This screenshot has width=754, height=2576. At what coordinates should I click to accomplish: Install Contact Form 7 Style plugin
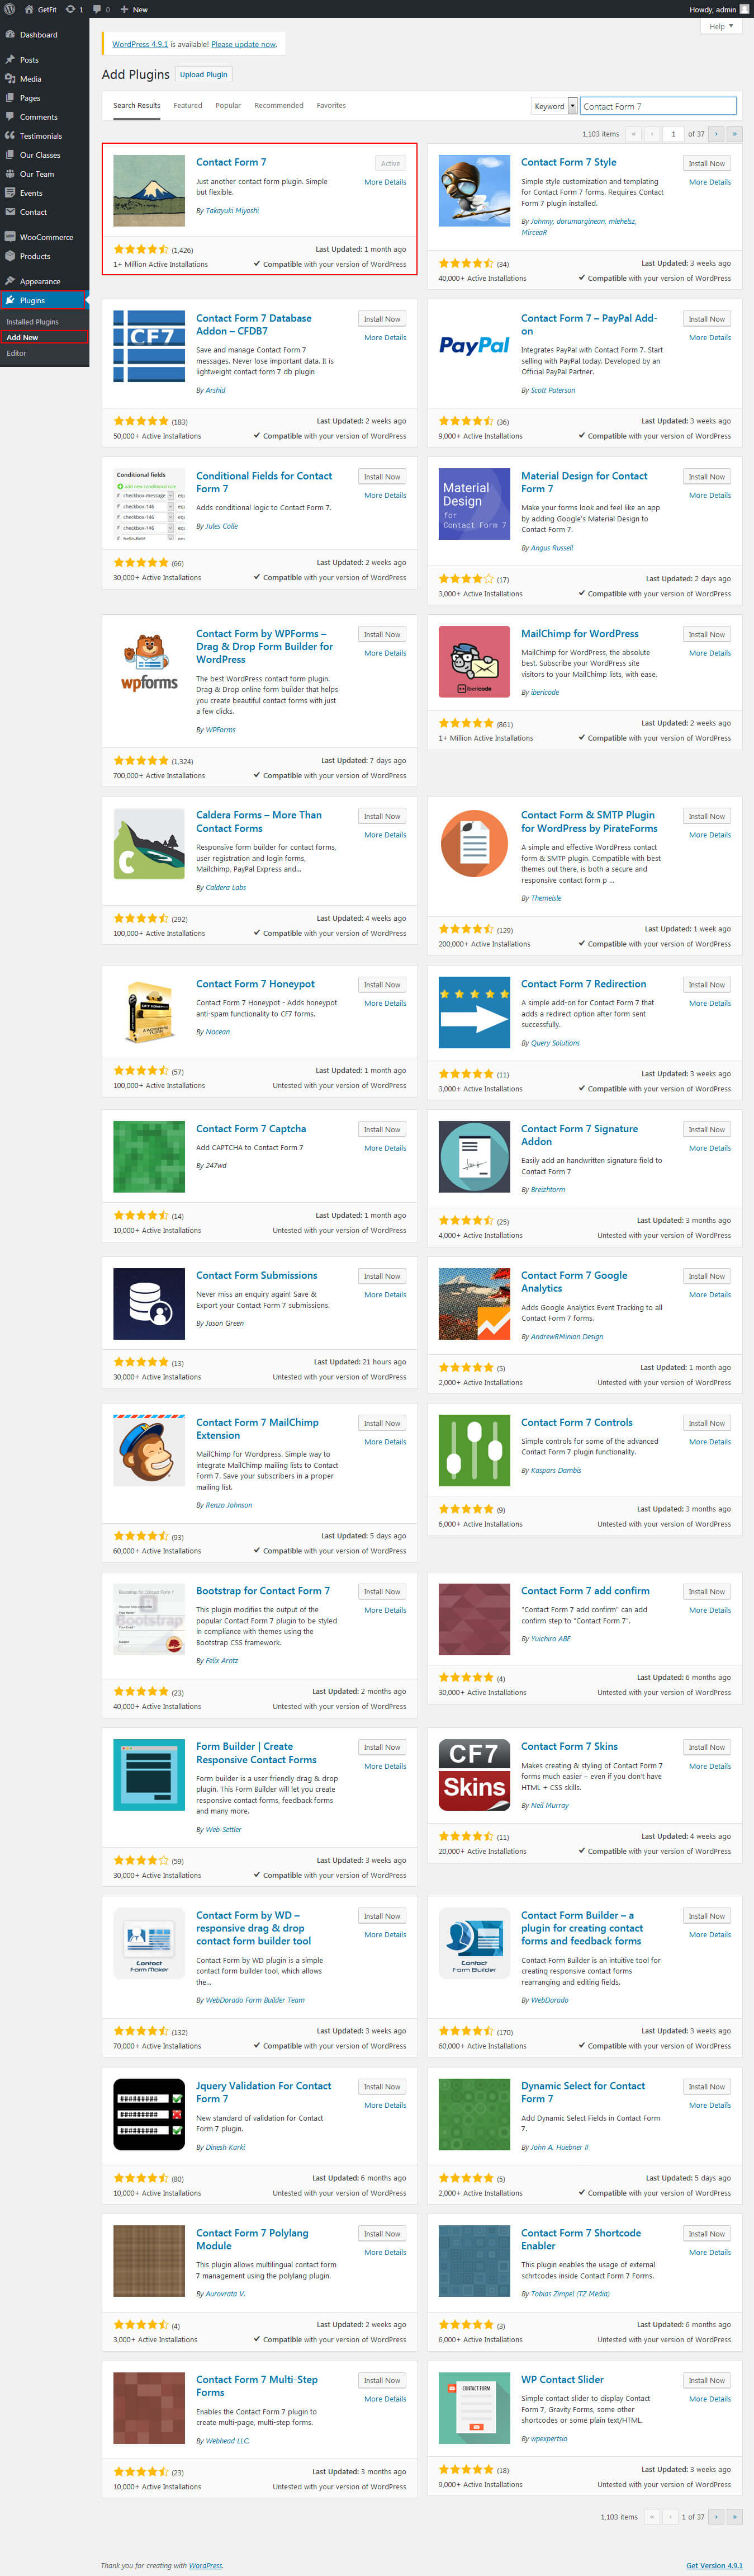tap(706, 163)
